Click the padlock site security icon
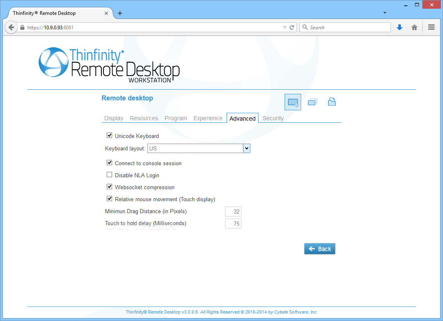The image size is (443, 321). point(22,27)
